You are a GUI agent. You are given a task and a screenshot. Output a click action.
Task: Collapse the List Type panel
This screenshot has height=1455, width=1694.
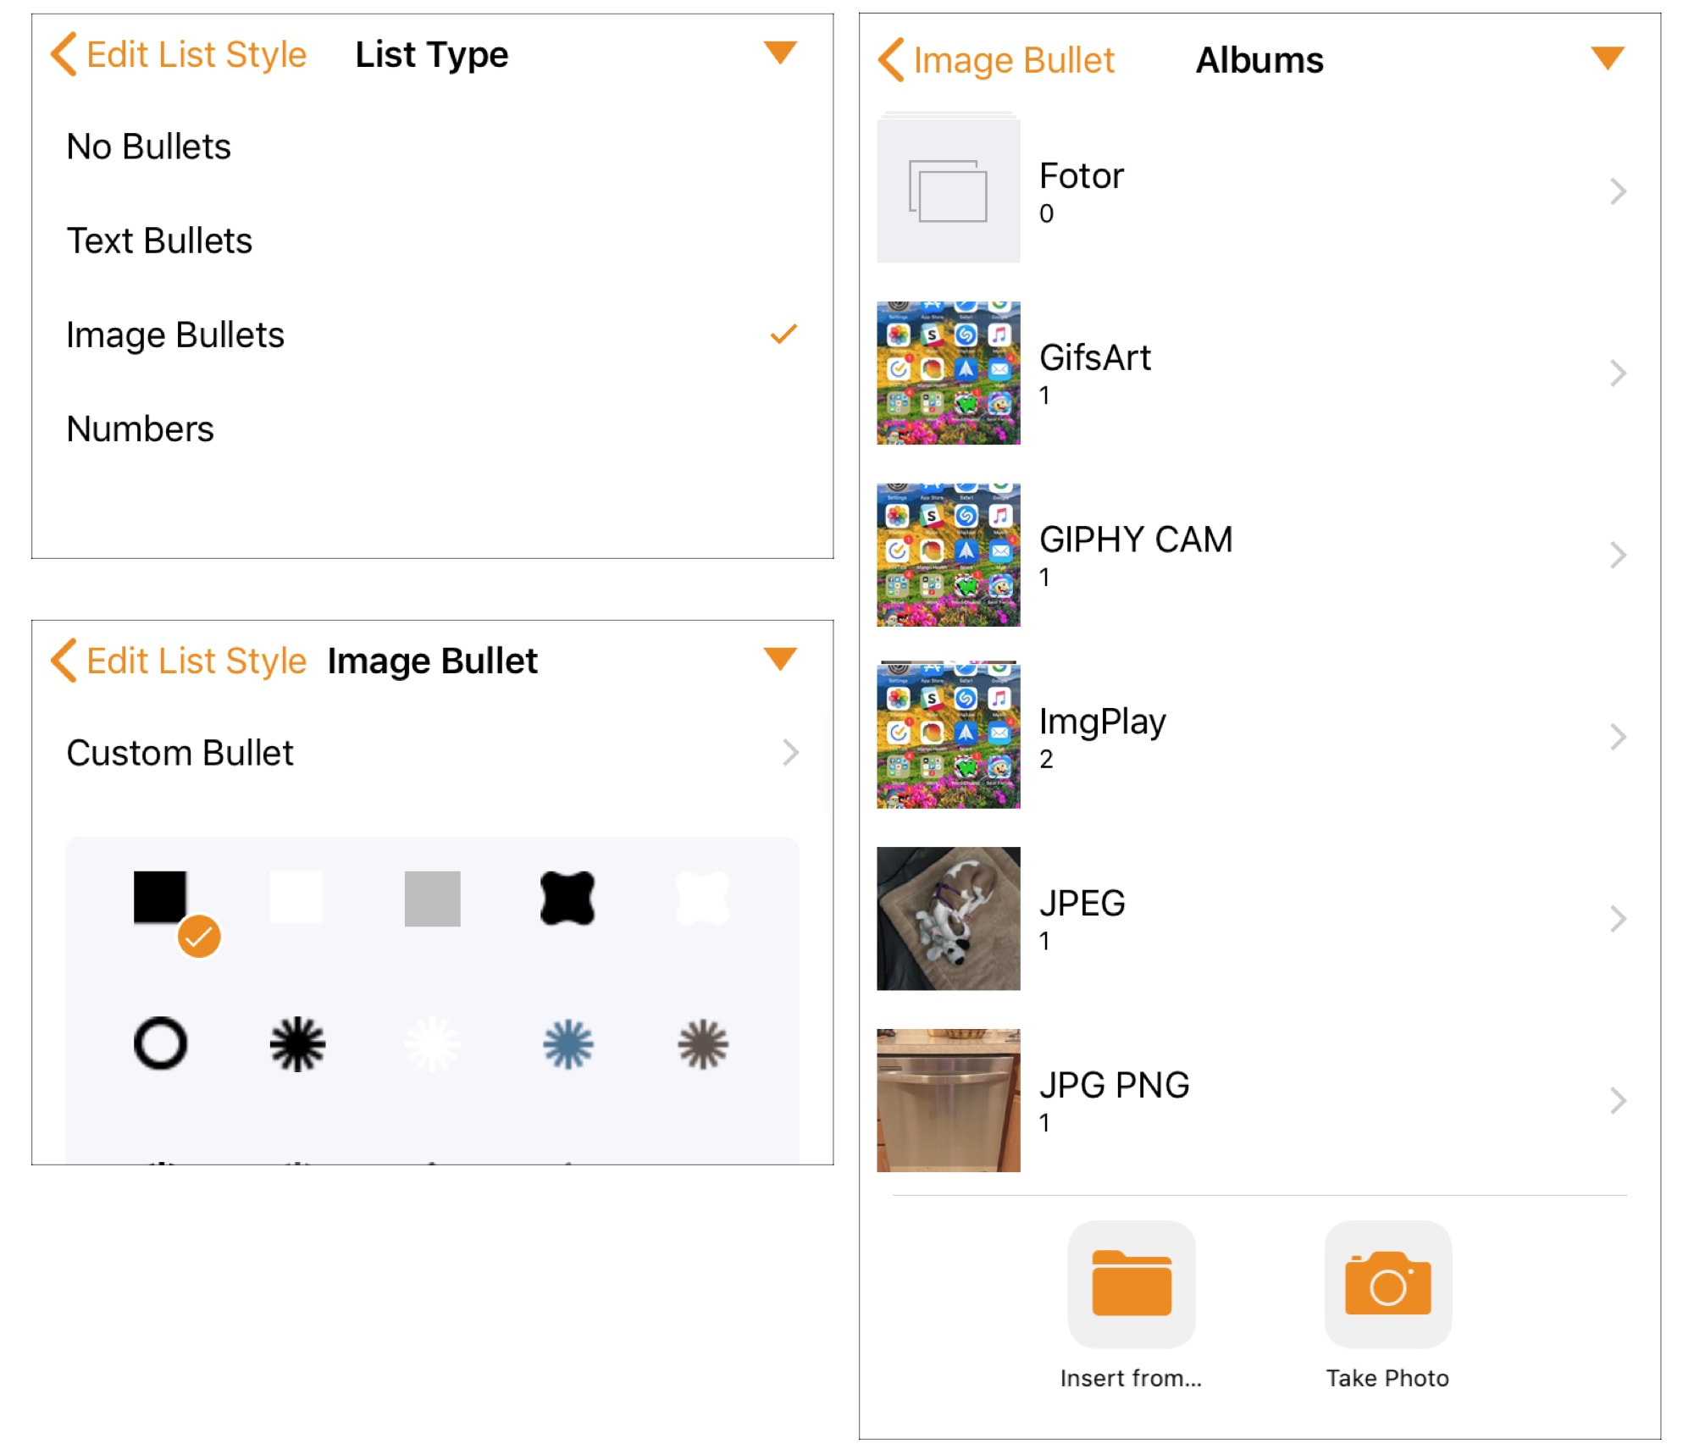779,53
